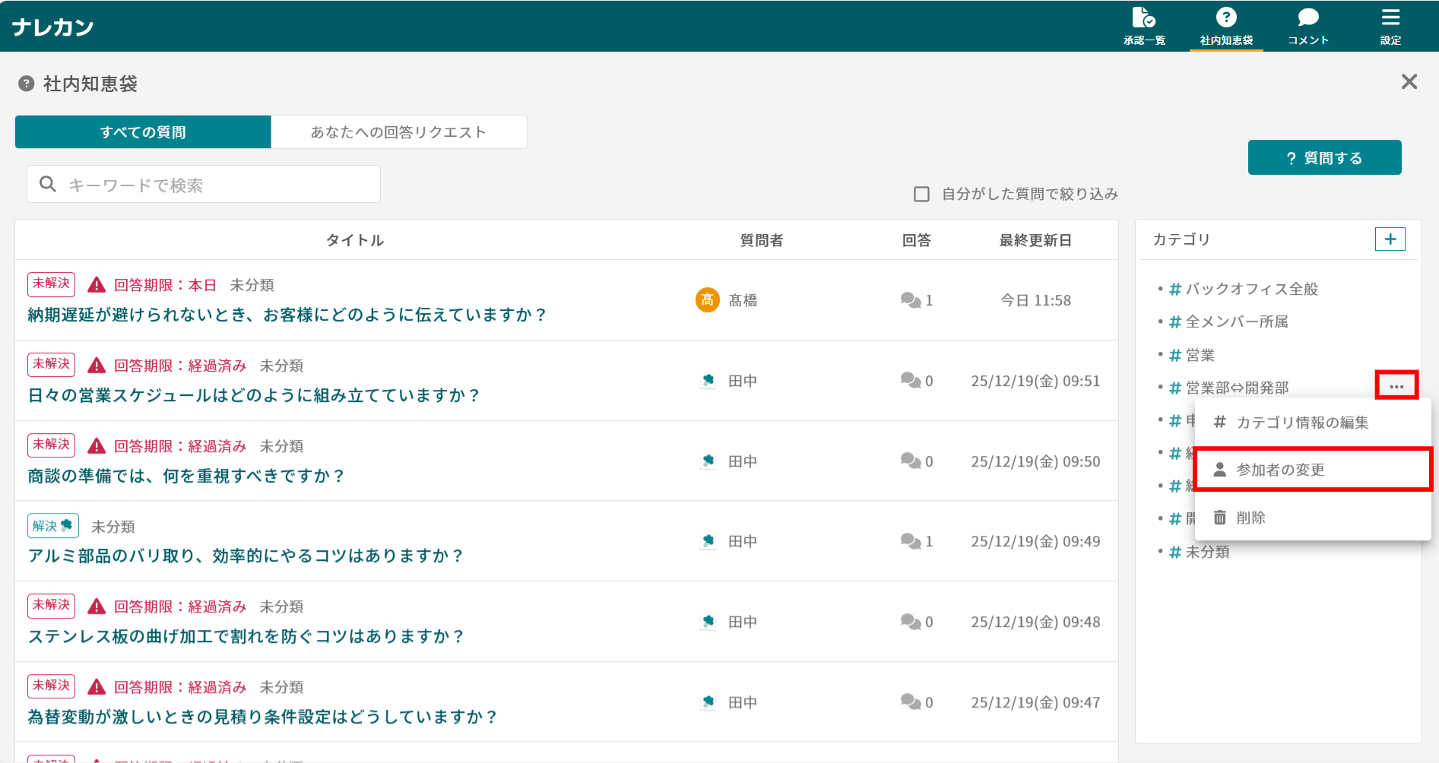This screenshot has width=1439, height=763.
Task: Select the すべての質問 tab
Action: (x=142, y=131)
